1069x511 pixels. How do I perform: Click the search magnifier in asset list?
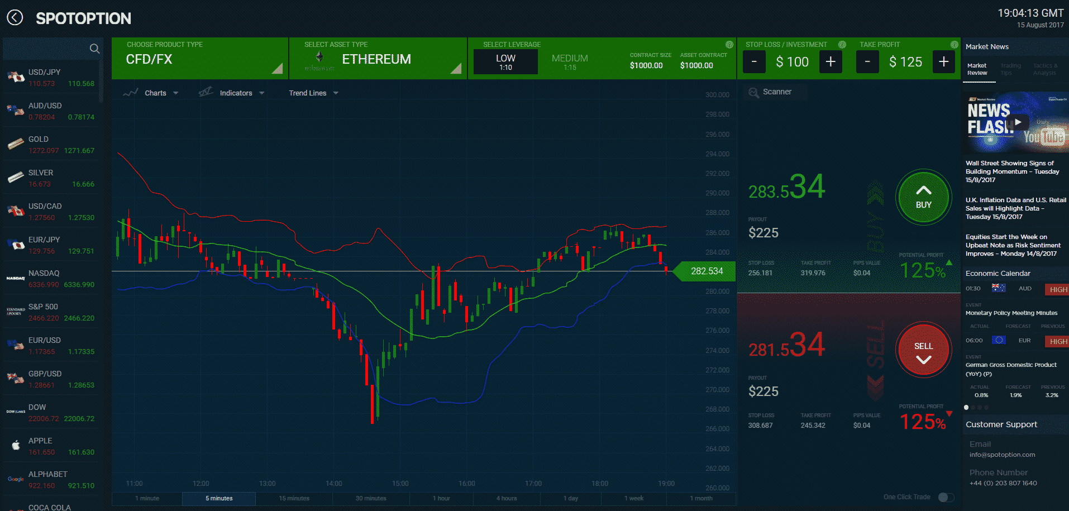[94, 49]
